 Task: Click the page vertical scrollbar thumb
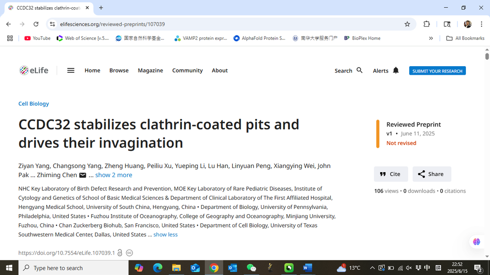click(487, 57)
